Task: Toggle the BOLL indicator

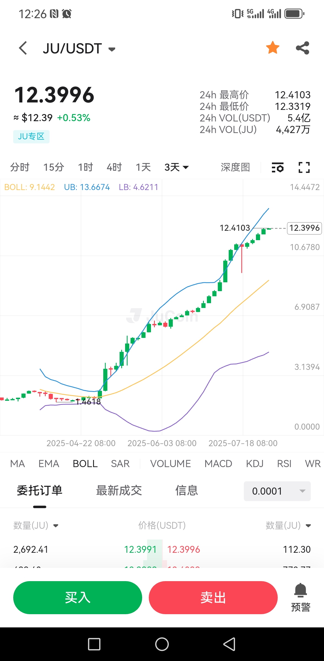Action: click(x=85, y=464)
